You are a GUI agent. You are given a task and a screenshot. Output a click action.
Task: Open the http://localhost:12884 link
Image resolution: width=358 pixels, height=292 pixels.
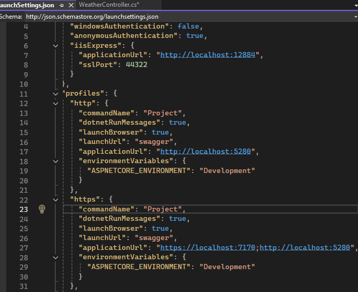click(x=208, y=55)
